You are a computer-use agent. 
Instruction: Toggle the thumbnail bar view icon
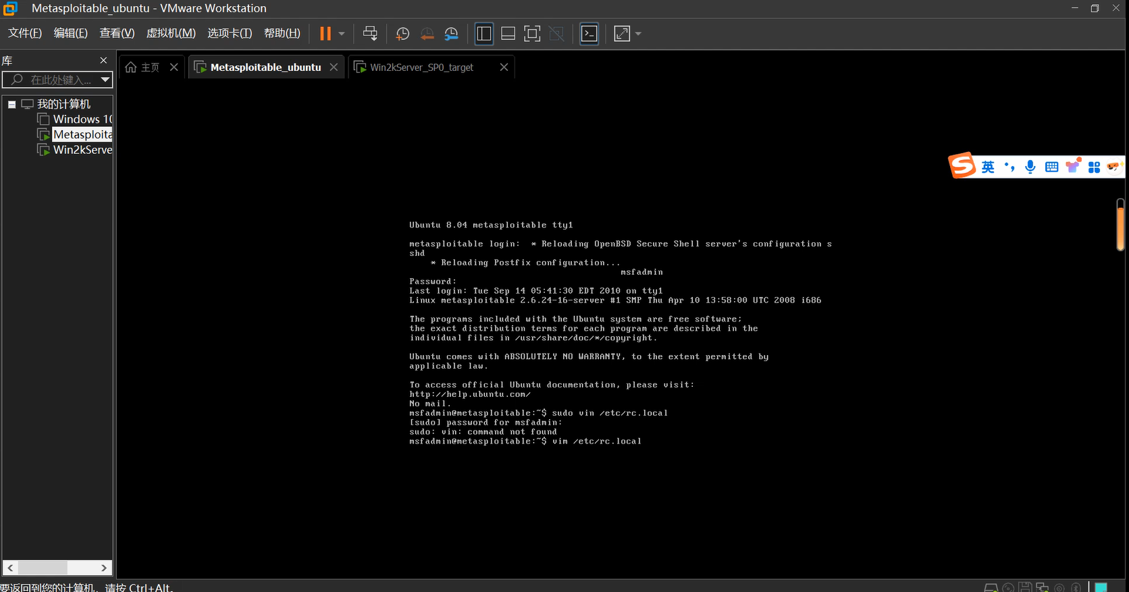[508, 34]
